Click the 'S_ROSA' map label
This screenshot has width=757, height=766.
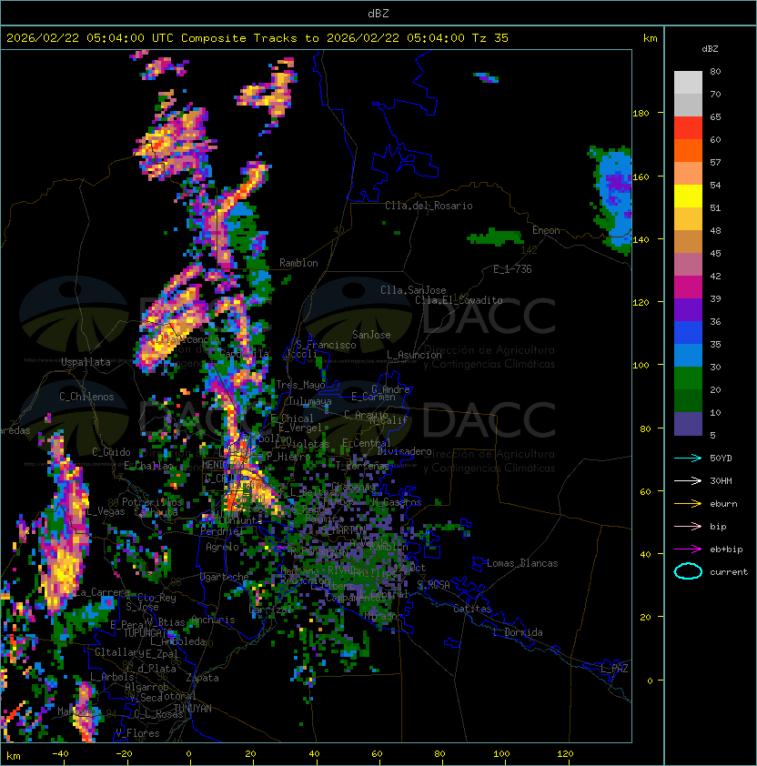coord(433,585)
